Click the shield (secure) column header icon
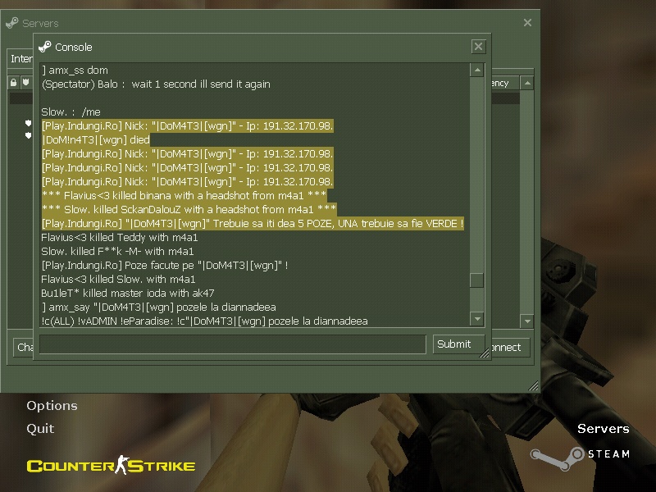This screenshot has width=656, height=492. (26, 83)
